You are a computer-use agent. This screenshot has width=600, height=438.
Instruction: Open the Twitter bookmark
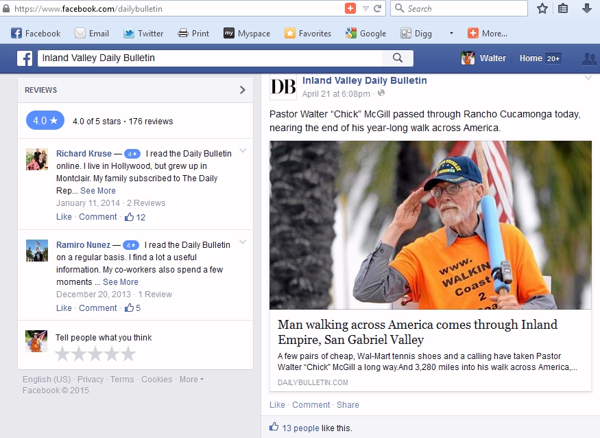143,33
